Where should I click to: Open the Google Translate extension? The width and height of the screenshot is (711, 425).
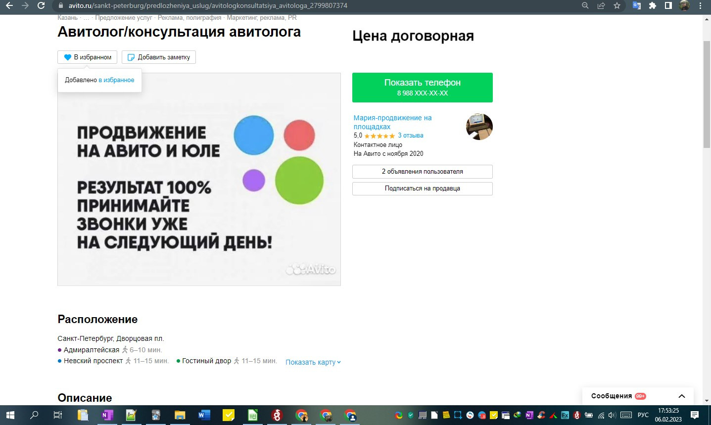click(x=637, y=5)
